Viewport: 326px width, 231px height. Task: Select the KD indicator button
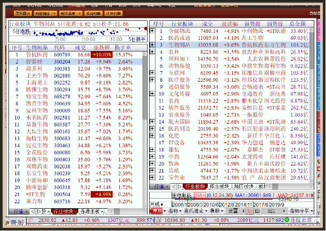point(257,211)
